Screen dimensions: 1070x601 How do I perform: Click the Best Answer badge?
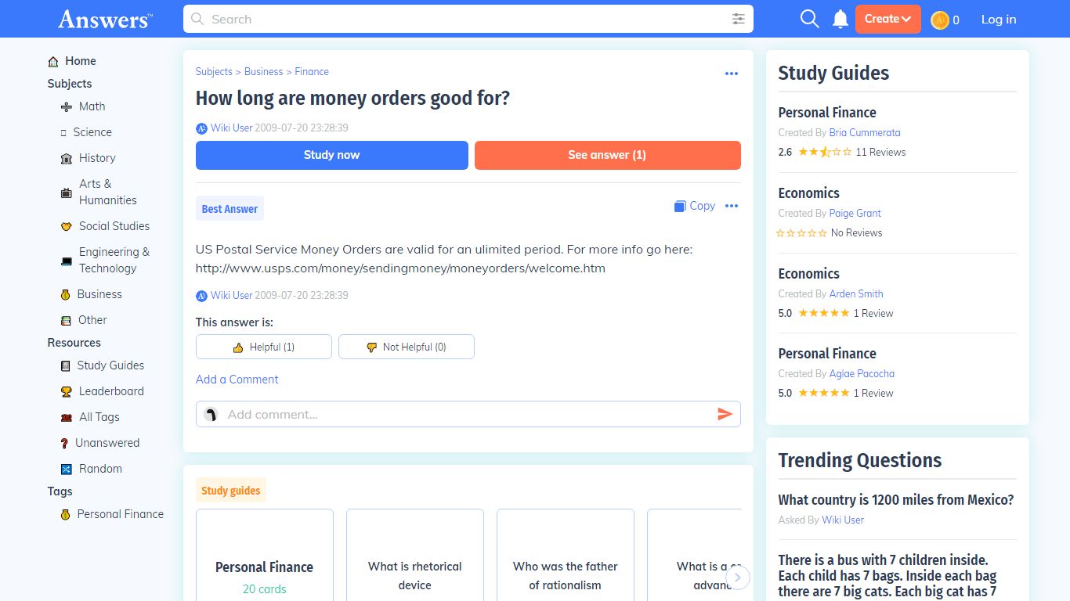click(230, 209)
